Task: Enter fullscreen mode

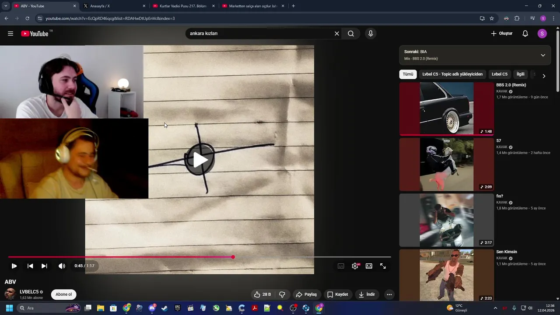Action: [383, 266]
